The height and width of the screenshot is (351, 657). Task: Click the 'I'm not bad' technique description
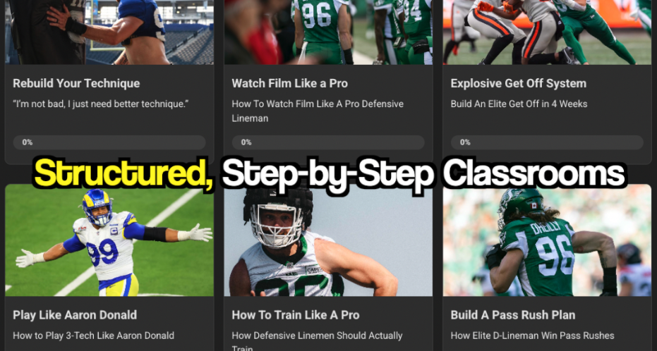(100, 104)
